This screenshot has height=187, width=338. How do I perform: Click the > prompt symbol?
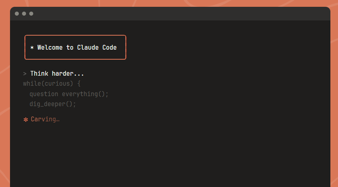(25, 74)
